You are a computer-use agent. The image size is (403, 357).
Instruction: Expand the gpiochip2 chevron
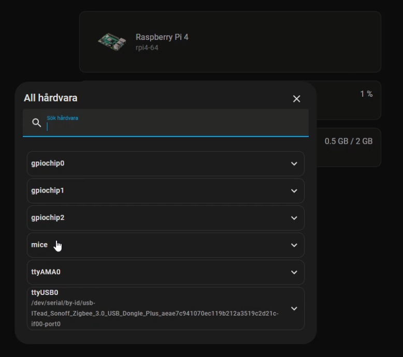pyautogui.click(x=294, y=218)
